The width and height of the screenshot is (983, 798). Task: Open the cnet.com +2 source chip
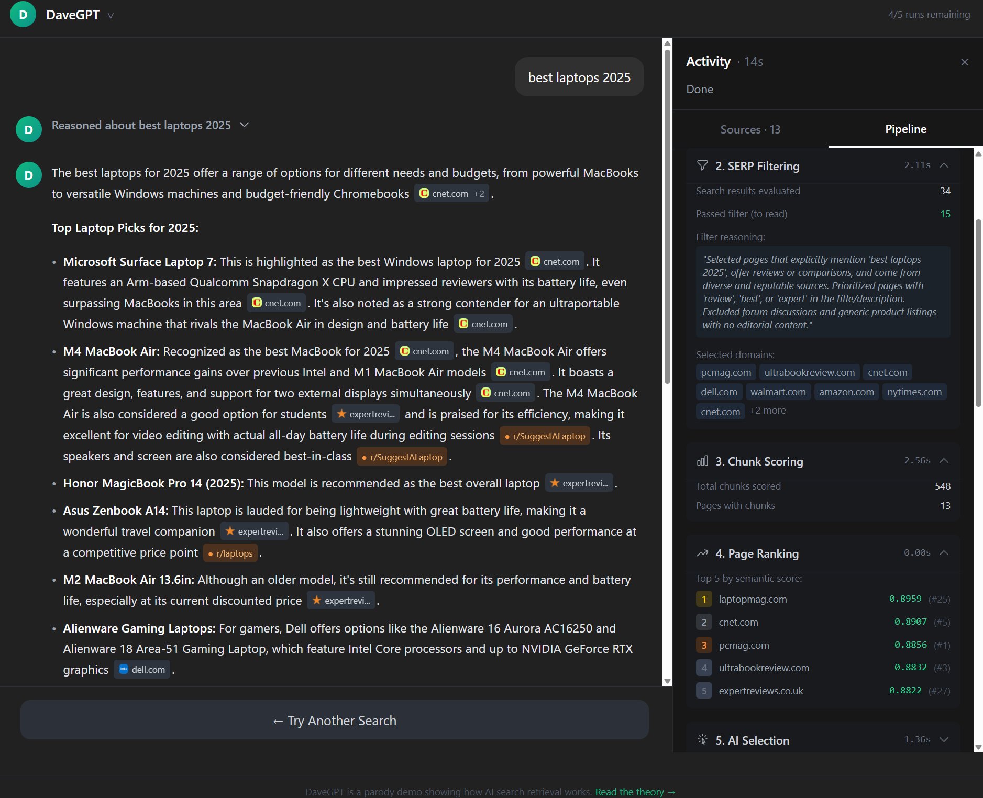point(452,194)
